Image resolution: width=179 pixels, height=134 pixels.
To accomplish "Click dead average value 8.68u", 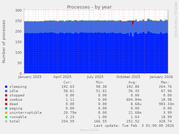I will click(136, 104).
